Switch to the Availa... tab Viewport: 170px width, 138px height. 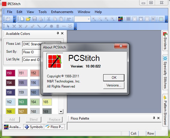click(12, 127)
